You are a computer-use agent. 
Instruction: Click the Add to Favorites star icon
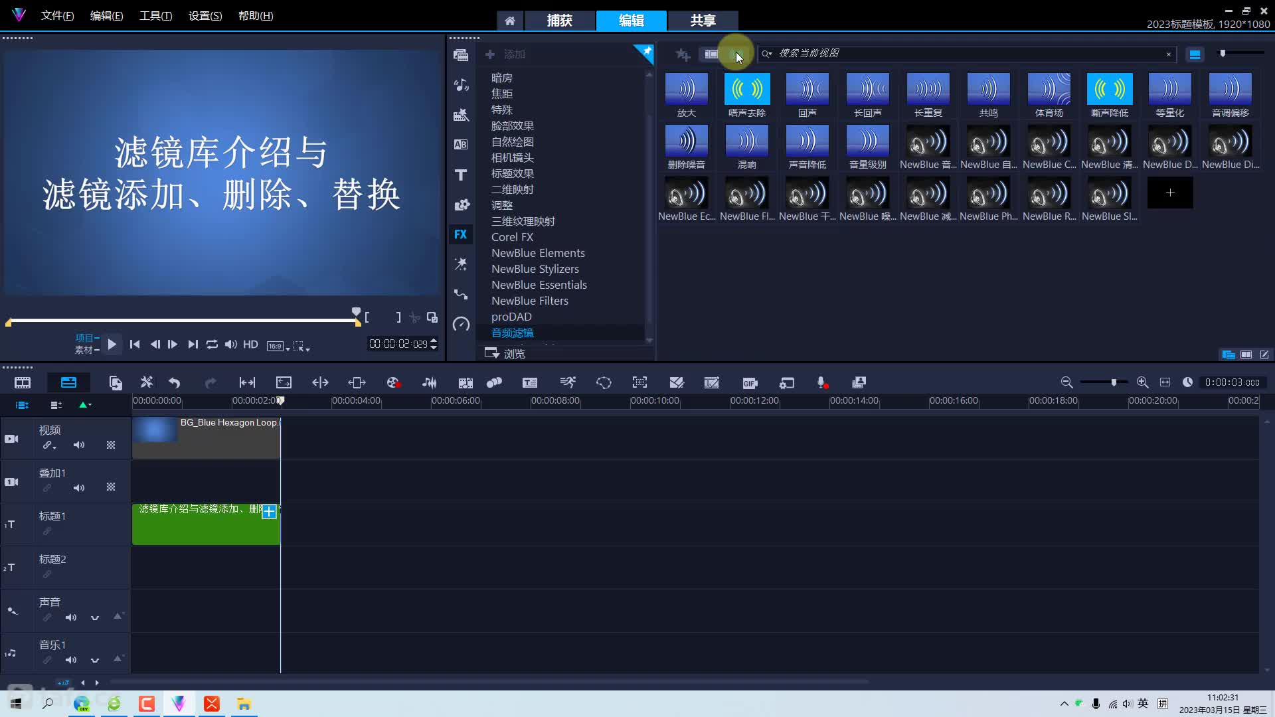click(683, 54)
